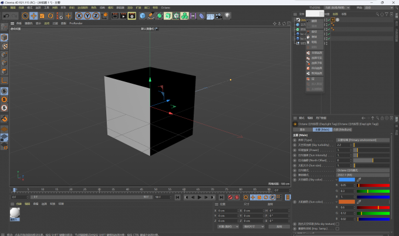This screenshot has width=399, height=236.
Task: Click the orange magnet snap icon
Action: click(4, 119)
